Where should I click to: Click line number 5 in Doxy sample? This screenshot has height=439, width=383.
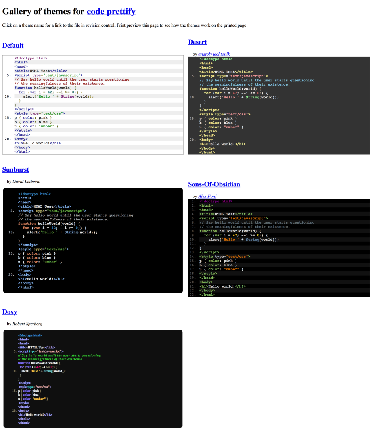(15, 351)
